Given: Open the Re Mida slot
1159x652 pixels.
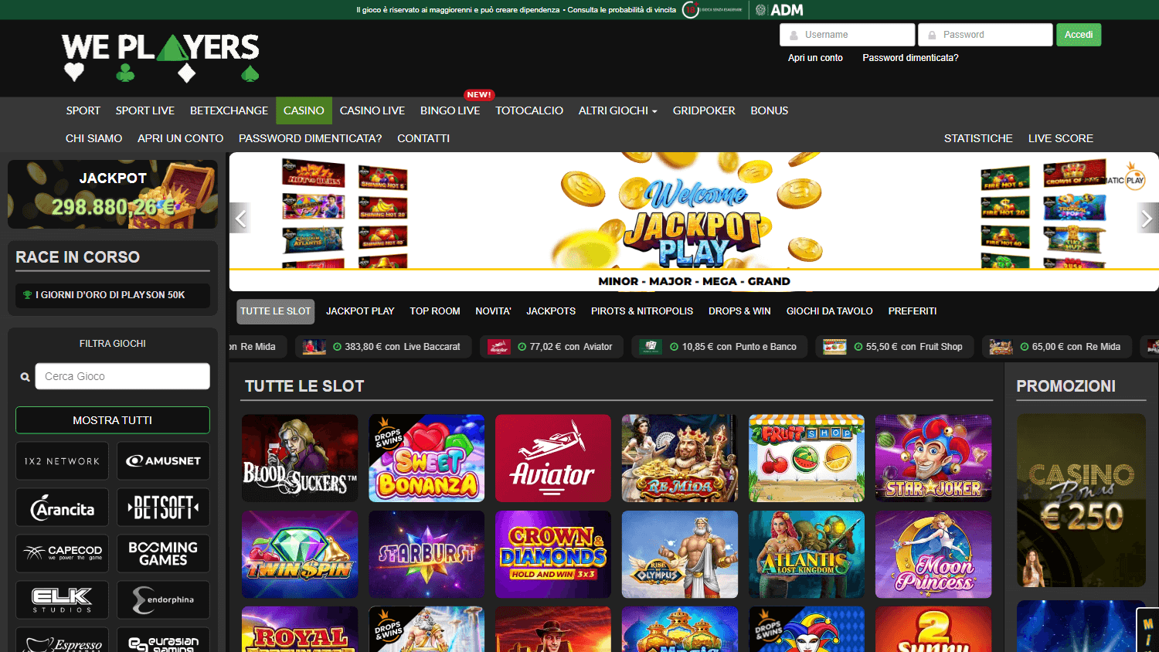Looking at the screenshot, I should click(x=680, y=458).
